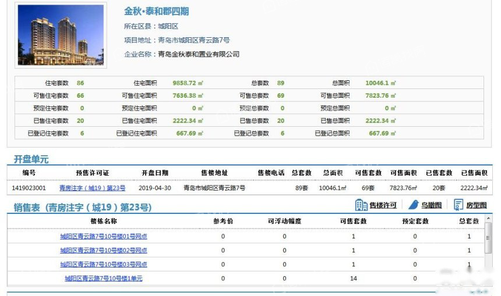This screenshot has width=501, height=296.
Task: Click the 已售住宅面积 value 2222.34 ㎡
Action: click(188, 121)
